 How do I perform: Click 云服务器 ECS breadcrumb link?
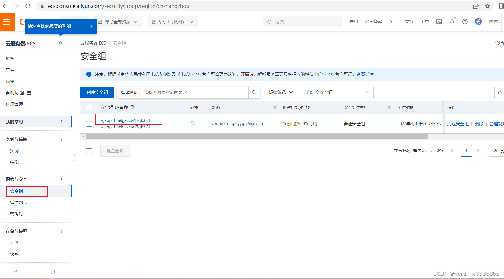(x=93, y=43)
